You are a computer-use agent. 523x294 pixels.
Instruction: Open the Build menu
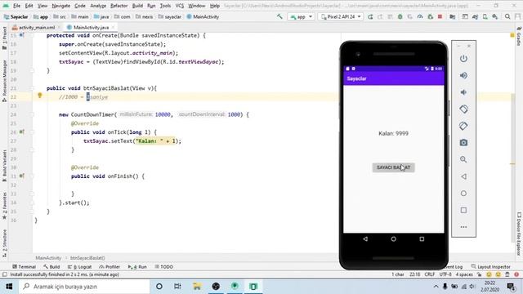(x=137, y=6)
